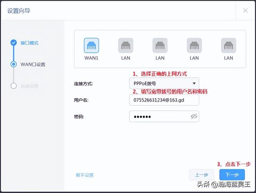Select the 完成设置 wizard step
Screen dimensions: 256x193
(x=29, y=86)
